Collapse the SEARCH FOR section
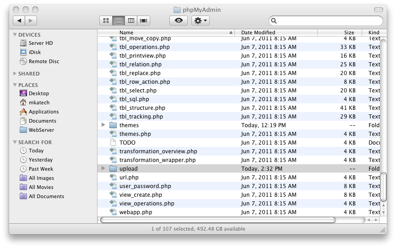 [x=15, y=142]
